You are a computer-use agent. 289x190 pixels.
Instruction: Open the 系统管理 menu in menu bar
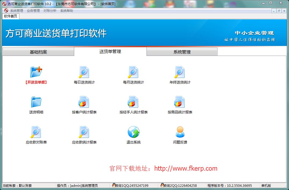17,11
